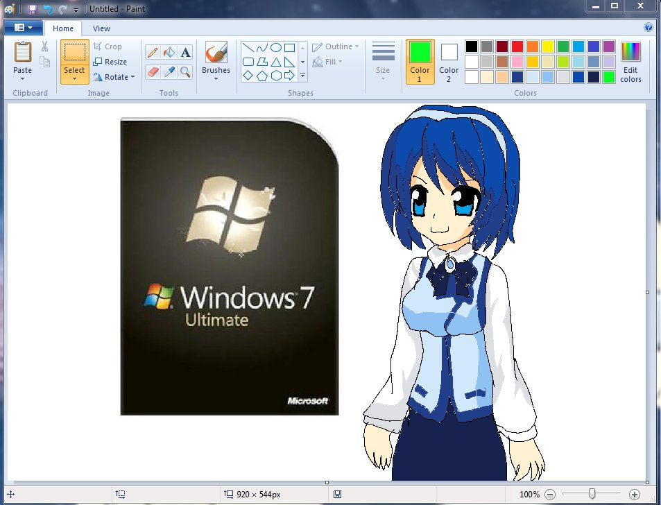Open the shape Fill dropdown
661x505 pixels.
tap(327, 62)
